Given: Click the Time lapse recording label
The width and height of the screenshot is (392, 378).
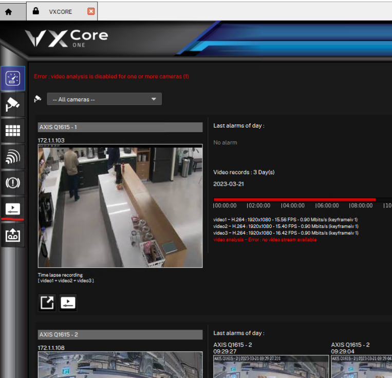Looking at the screenshot, I should click(x=60, y=275).
